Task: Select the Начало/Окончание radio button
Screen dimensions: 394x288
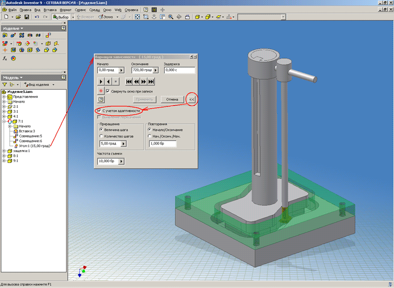Action: click(x=150, y=130)
